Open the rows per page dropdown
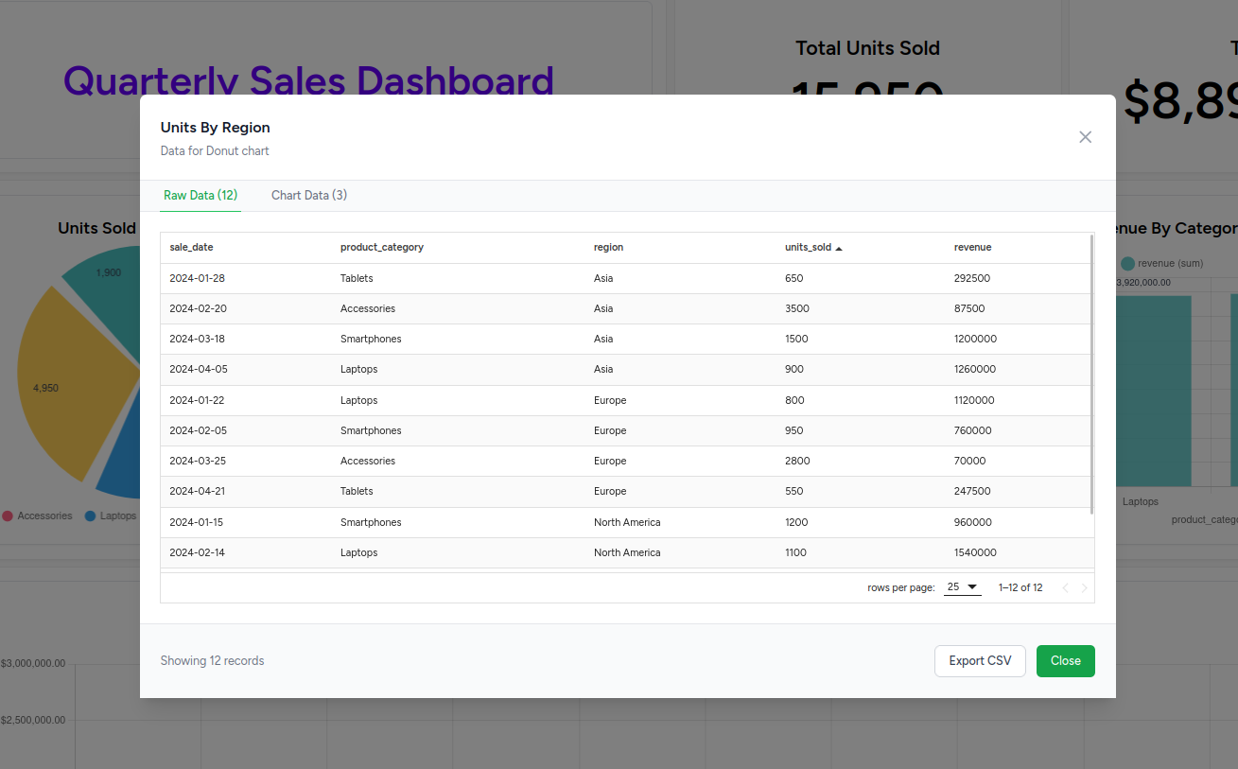The height and width of the screenshot is (769, 1238). (x=962, y=587)
